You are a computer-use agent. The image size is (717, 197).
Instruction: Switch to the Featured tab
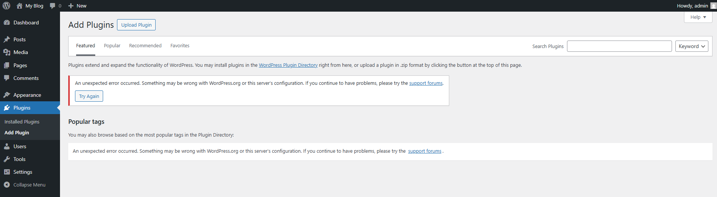pos(85,46)
